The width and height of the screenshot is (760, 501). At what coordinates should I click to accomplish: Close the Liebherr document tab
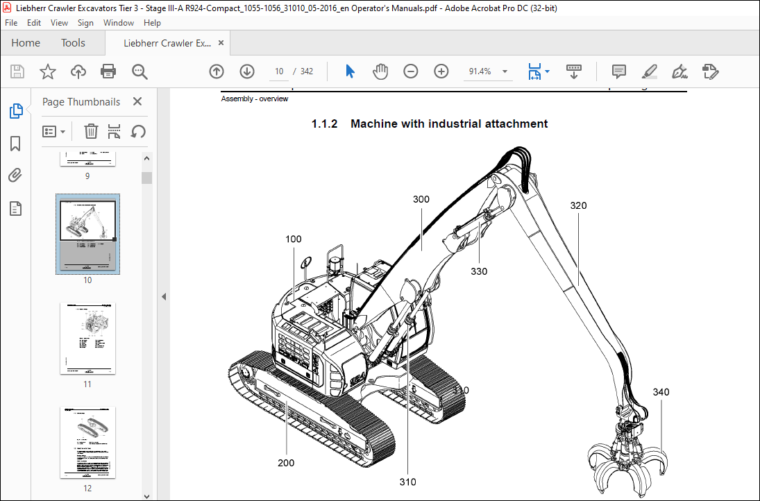(221, 42)
